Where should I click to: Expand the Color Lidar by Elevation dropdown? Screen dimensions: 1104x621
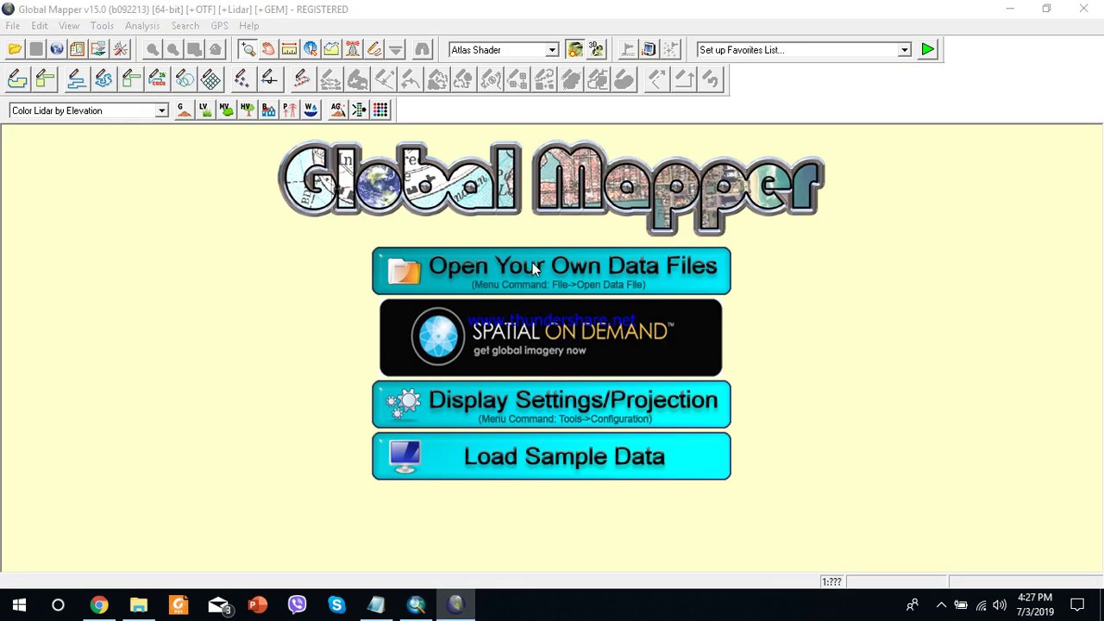pos(161,110)
